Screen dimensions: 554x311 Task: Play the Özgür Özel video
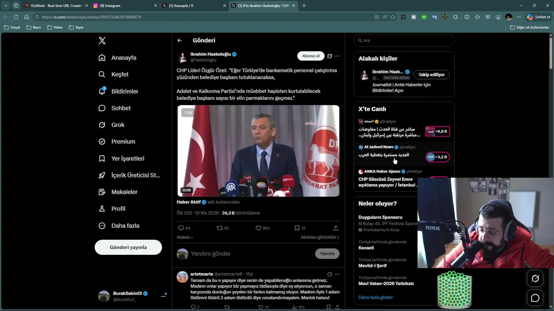[x=258, y=151]
